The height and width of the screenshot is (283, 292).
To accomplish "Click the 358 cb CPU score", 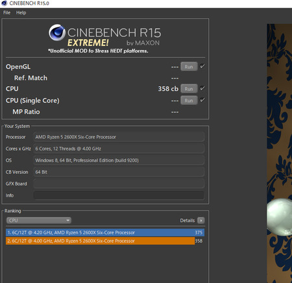I will pyautogui.click(x=168, y=89).
